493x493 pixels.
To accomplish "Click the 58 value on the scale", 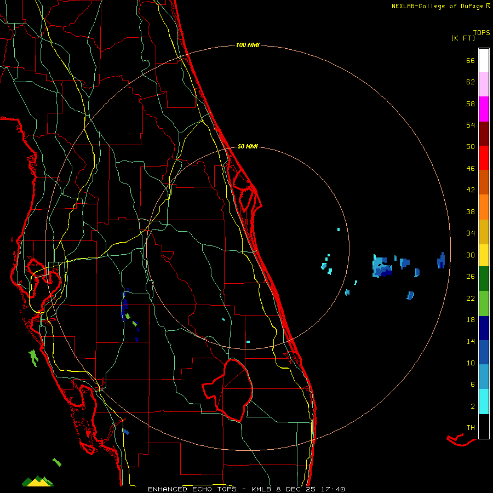I will [471, 104].
